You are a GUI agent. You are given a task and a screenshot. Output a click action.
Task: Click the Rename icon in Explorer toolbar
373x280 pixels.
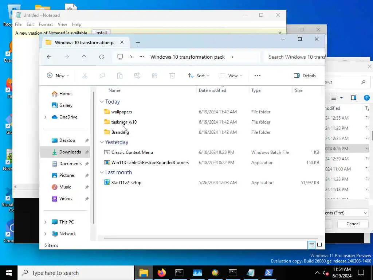tap(137, 76)
